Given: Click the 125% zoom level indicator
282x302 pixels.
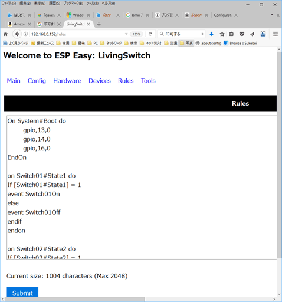Looking at the screenshot, I should pyautogui.click(x=136, y=34).
